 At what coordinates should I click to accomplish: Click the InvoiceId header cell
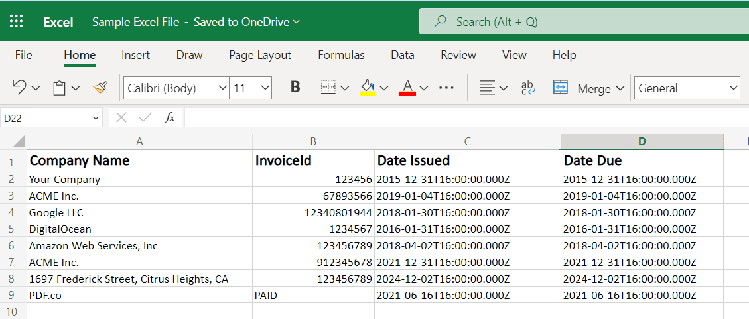313,160
